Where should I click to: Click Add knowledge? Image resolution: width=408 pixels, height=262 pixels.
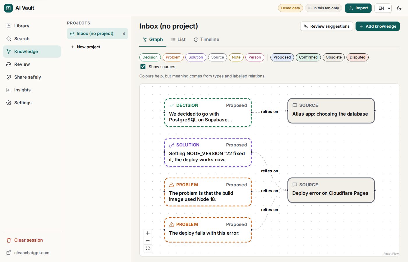coord(377,26)
